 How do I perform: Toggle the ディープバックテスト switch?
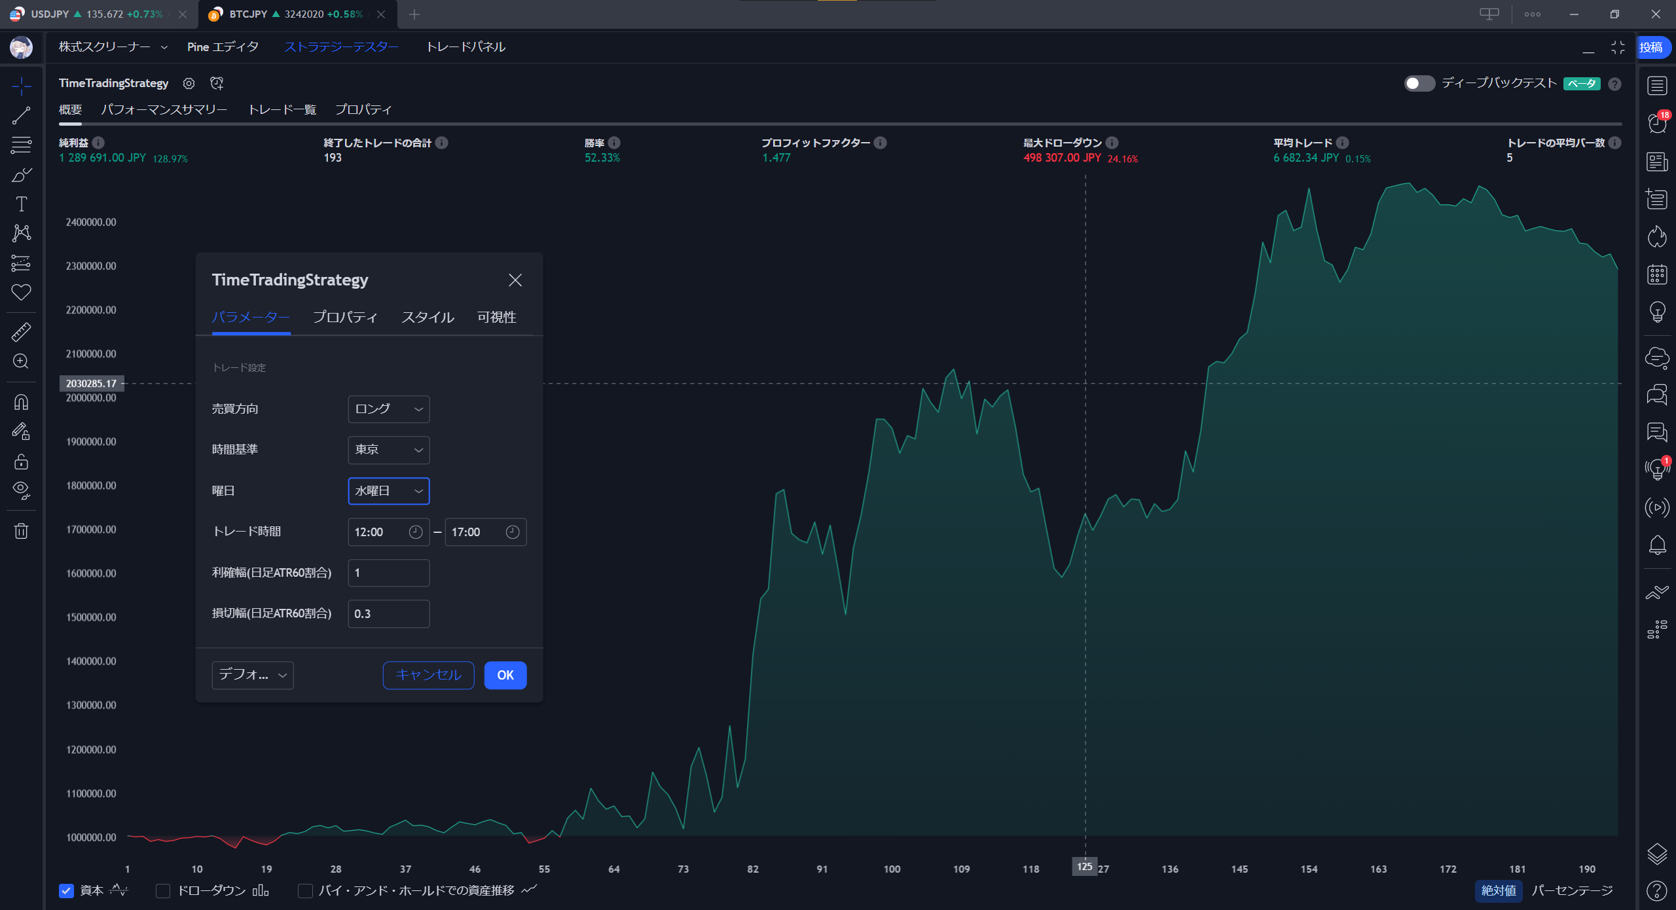(x=1419, y=83)
